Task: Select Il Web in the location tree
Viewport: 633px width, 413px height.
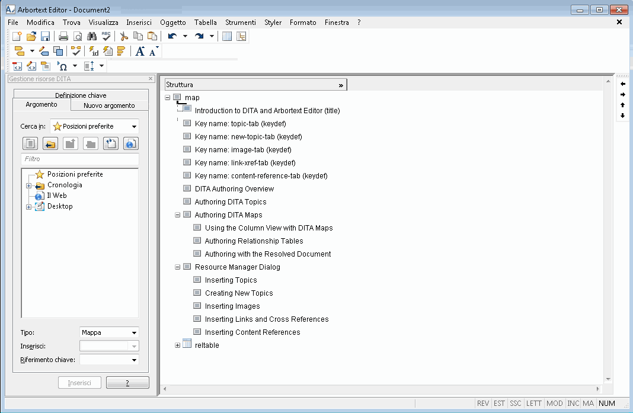Action: pos(57,196)
